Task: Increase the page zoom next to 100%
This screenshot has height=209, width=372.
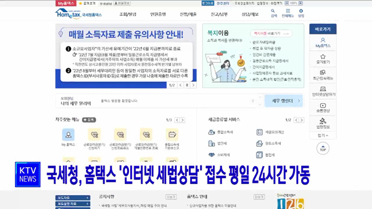Action: [x=301, y=3]
